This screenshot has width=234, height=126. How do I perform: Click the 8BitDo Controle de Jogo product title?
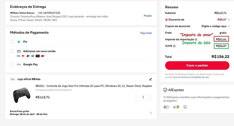pos(94,86)
